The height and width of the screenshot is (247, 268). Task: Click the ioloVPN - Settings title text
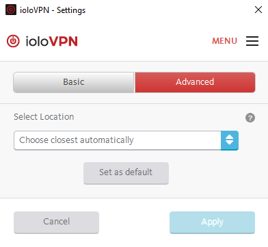[53, 10]
